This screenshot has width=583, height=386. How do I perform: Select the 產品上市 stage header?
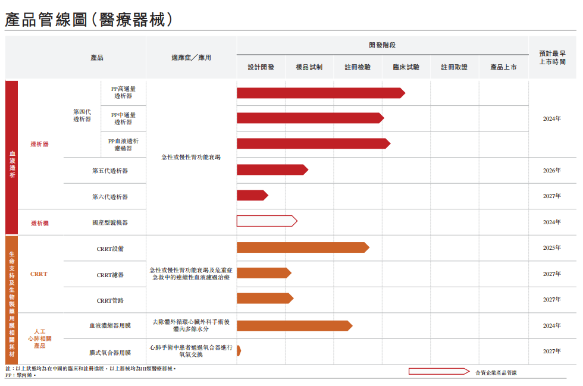point(503,67)
